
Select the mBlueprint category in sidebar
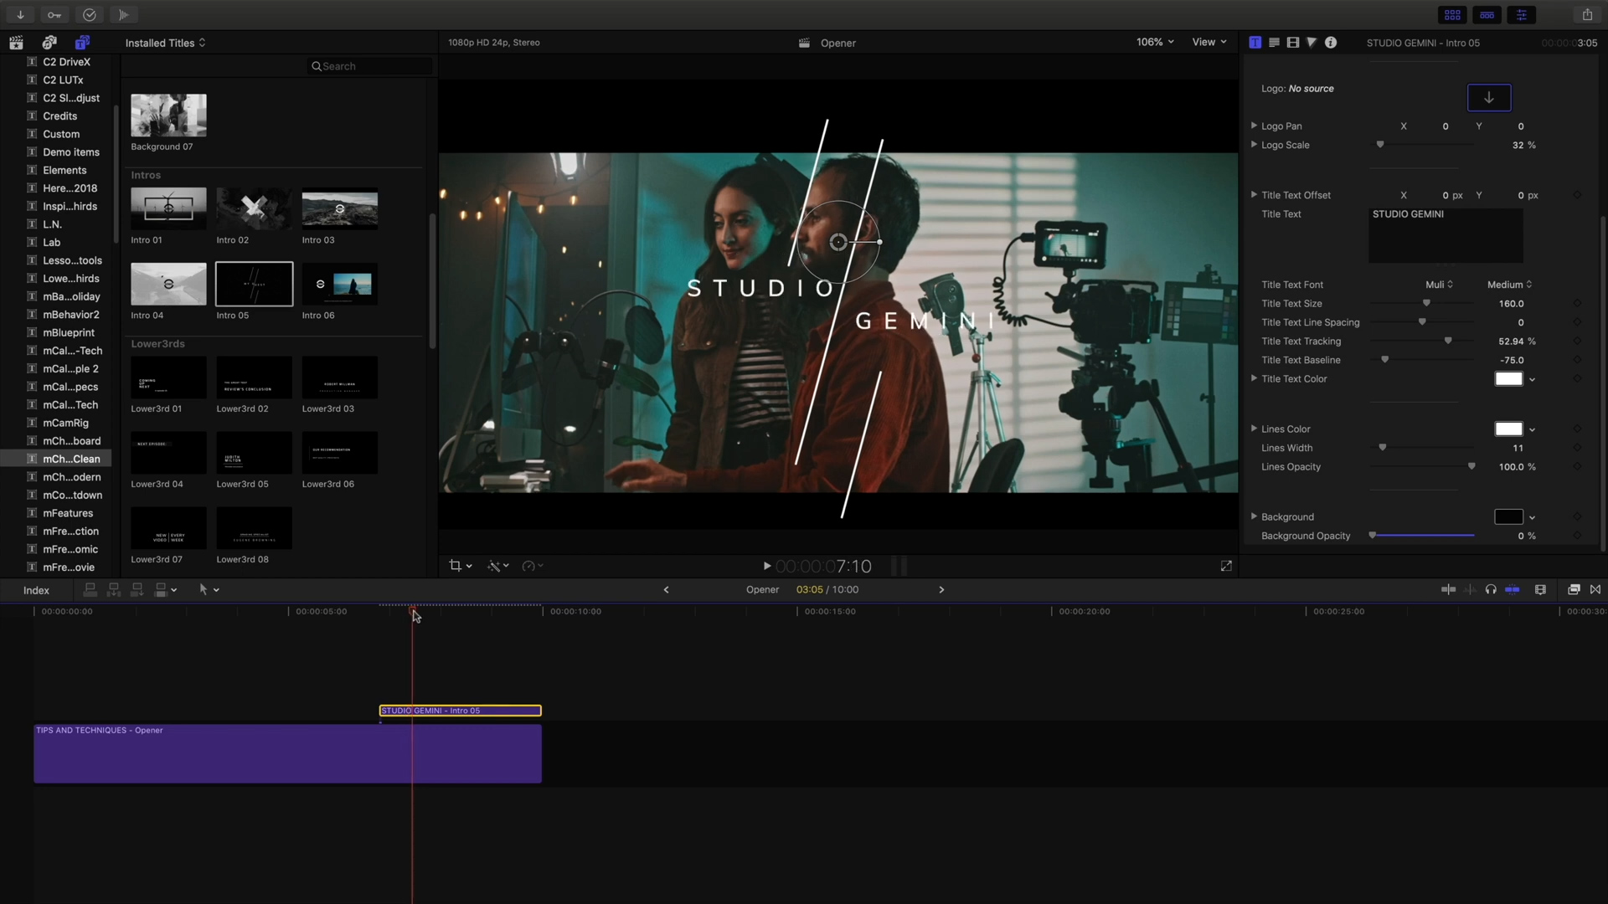pos(69,332)
